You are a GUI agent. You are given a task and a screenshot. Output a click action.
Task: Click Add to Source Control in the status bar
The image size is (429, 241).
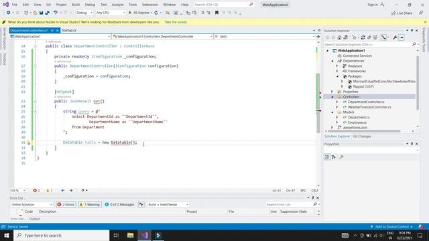tap(391, 227)
